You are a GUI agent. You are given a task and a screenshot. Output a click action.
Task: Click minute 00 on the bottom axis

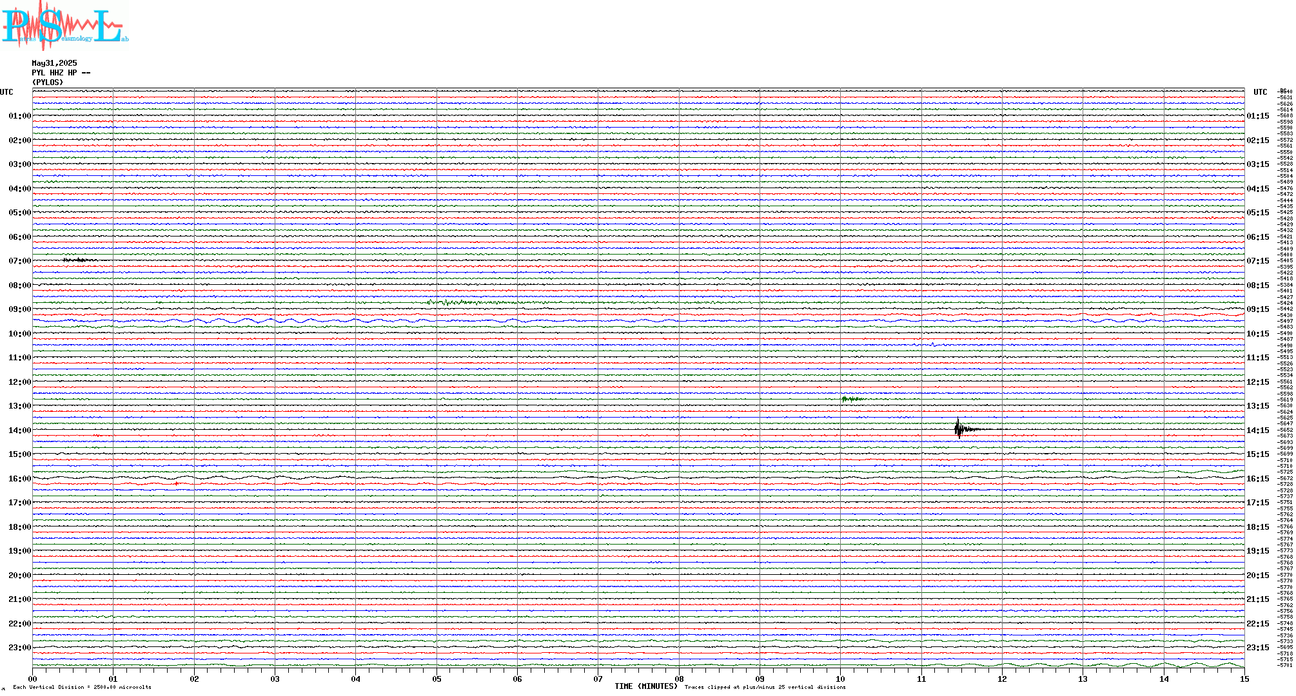(x=33, y=679)
